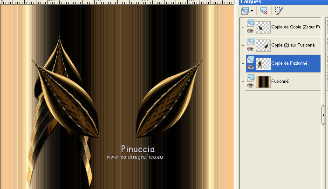Select layer named Copie de Copie (2) sur Fu
Viewport: 328px width, 189px height.
pyautogui.click(x=295, y=27)
